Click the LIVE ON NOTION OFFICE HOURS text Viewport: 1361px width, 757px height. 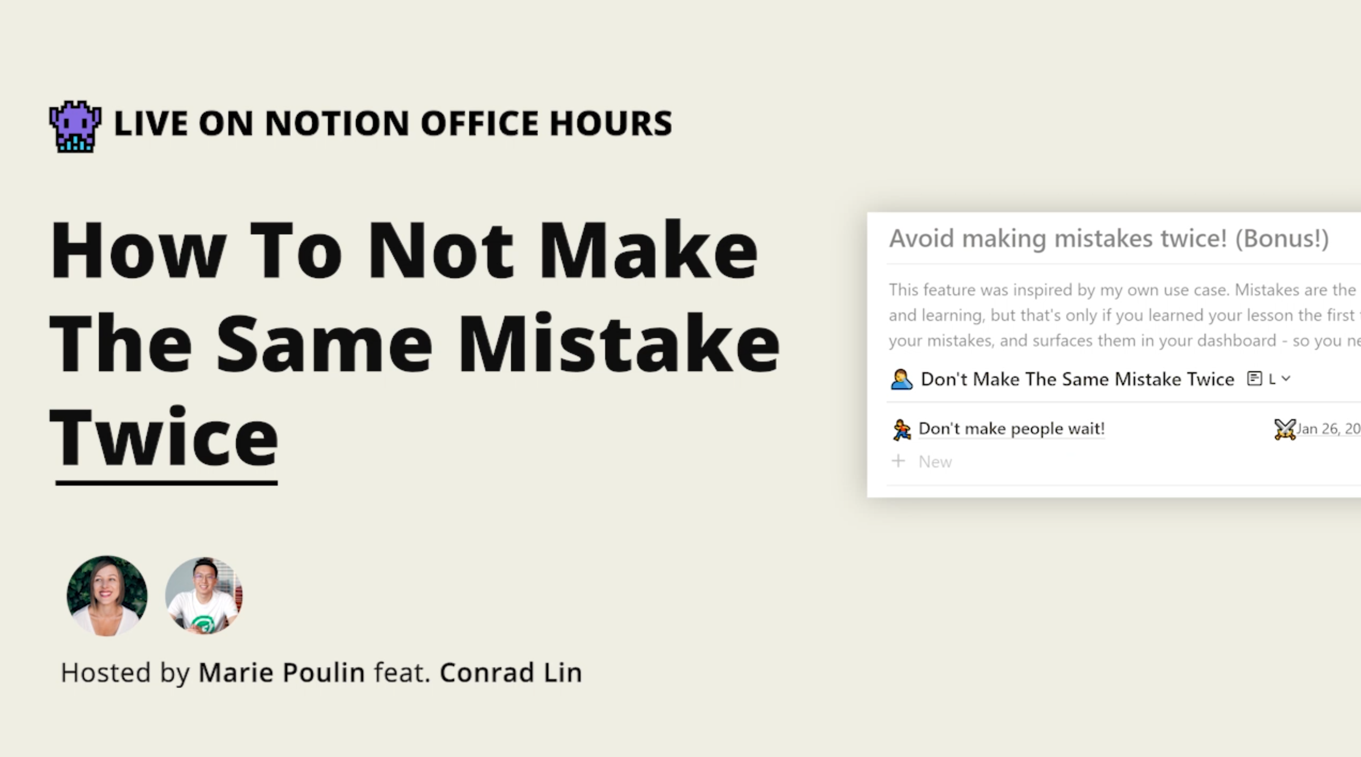click(x=393, y=123)
